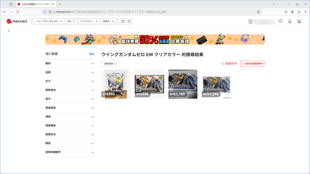Open 推薦排序 sort options
The height and width of the screenshot is (174, 310).
(x=229, y=64)
